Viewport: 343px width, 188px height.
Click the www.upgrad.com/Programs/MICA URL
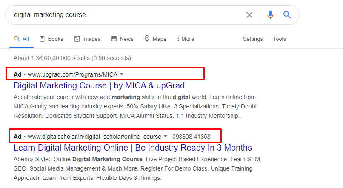73,74
